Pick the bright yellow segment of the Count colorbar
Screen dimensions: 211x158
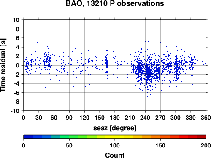[115, 137]
